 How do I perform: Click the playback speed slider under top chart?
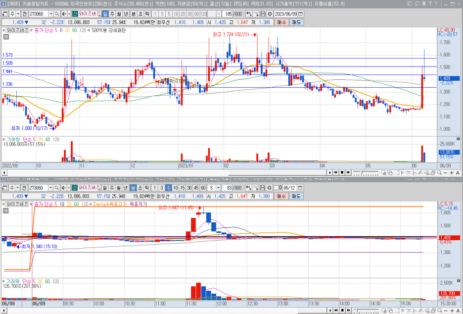(x=366, y=173)
